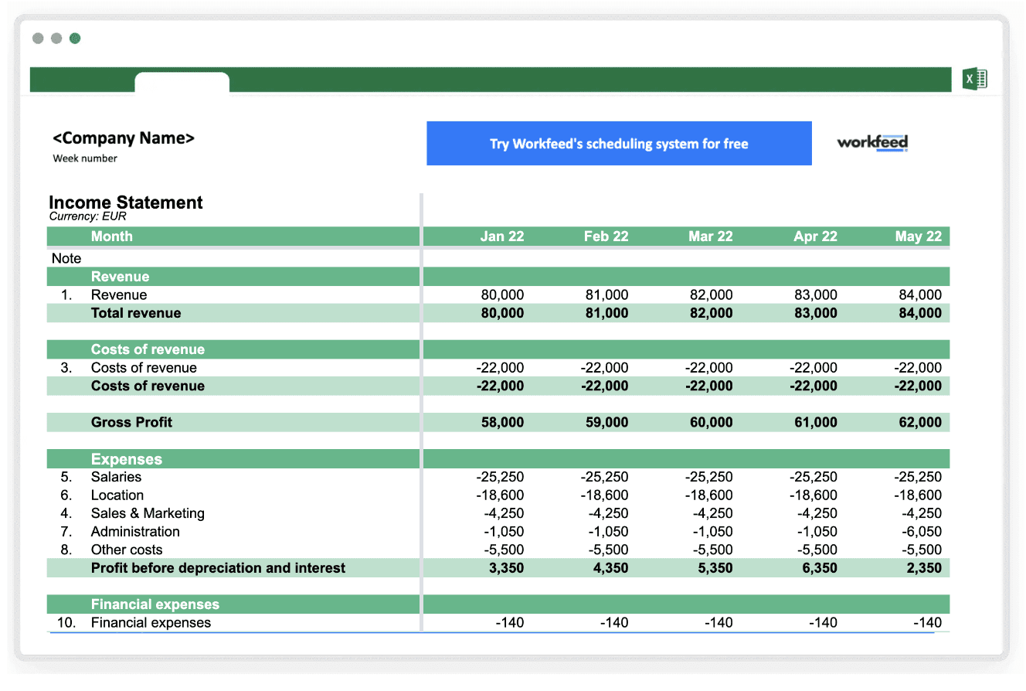Select the <Company Name> placeholder text
Screen dimensions: 1026x691
(x=123, y=138)
